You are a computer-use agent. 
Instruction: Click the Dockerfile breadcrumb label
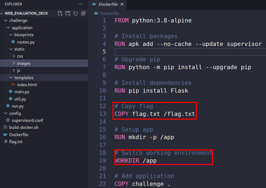[x=110, y=13]
